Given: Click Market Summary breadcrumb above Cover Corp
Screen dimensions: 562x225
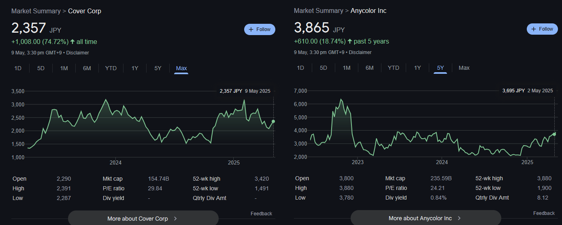Looking at the screenshot, I should coord(36,11).
